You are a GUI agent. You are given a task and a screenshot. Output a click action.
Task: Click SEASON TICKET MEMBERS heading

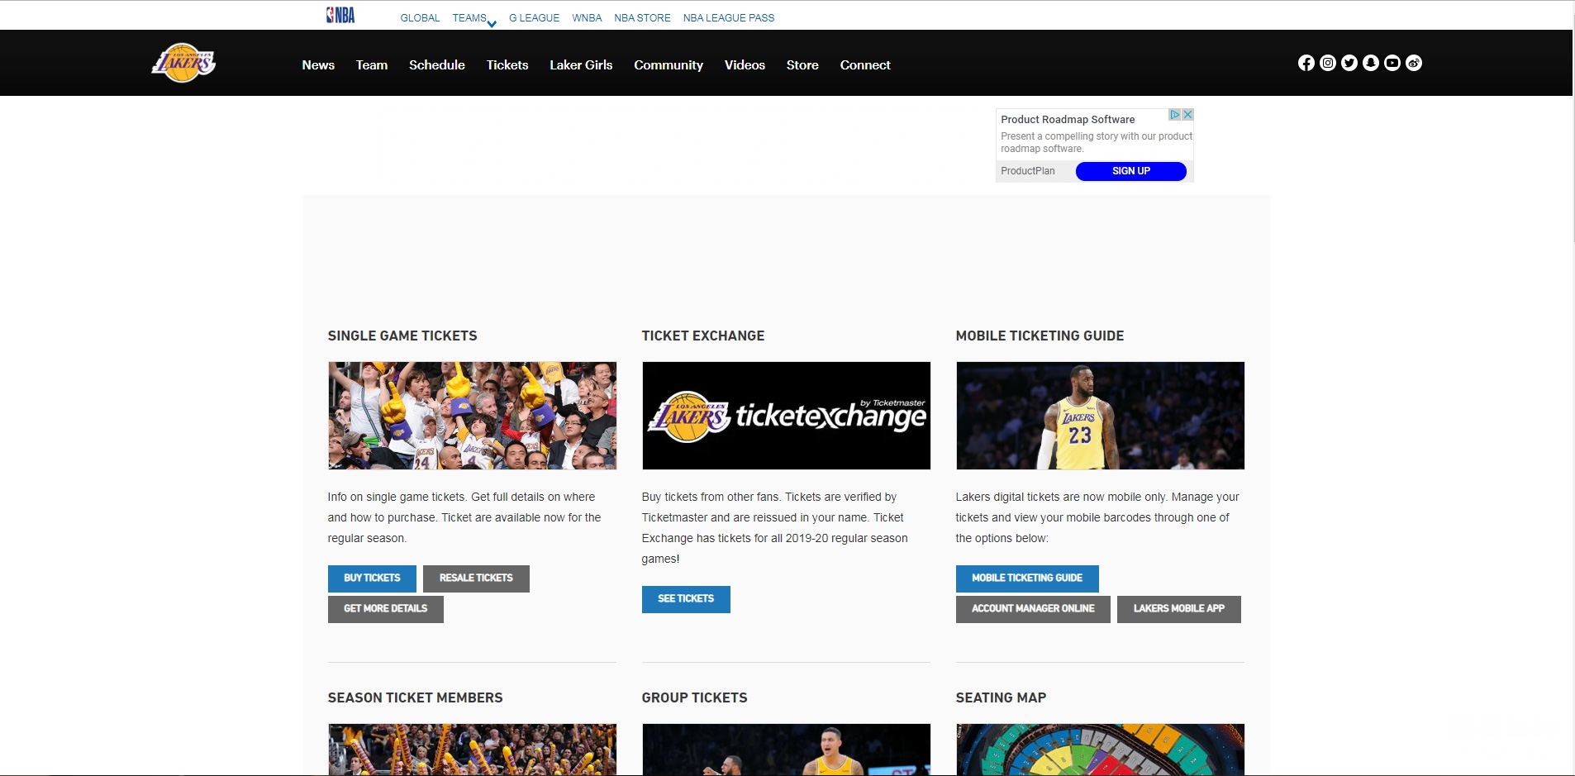click(415, 697)
